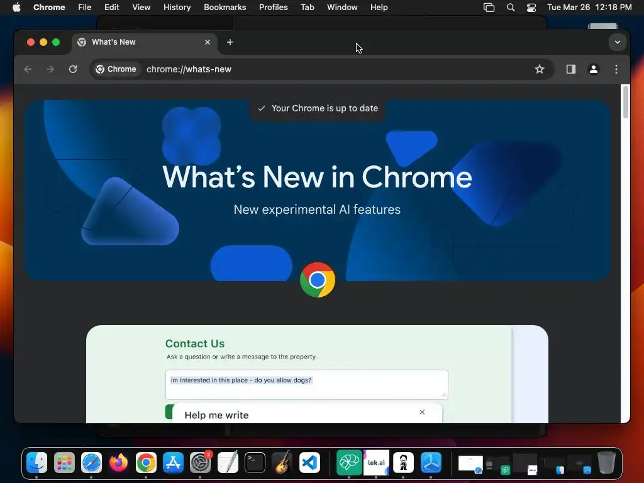Open the Bookmarks menu
The image size is (644, 483).
point(225,8)
